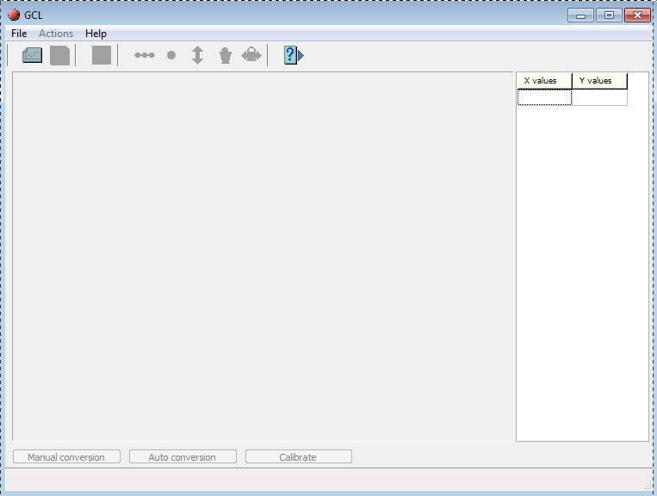Click the Manual conversion button

coord(66,456)
